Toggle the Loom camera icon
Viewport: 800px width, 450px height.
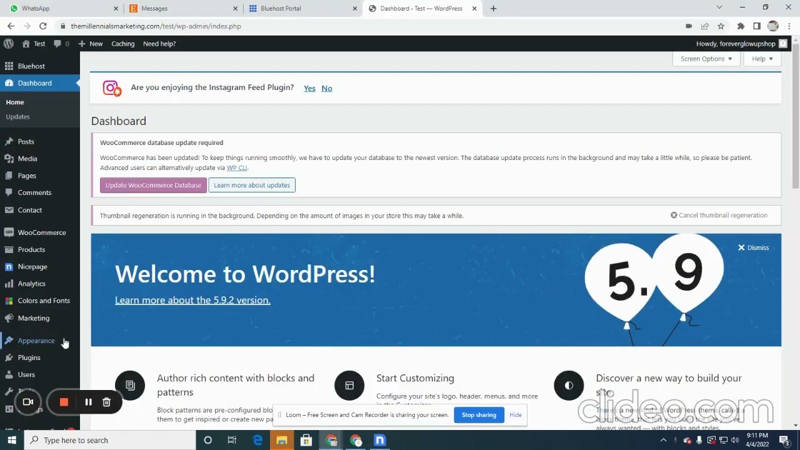pyautogui.click(x=28, y=402)
